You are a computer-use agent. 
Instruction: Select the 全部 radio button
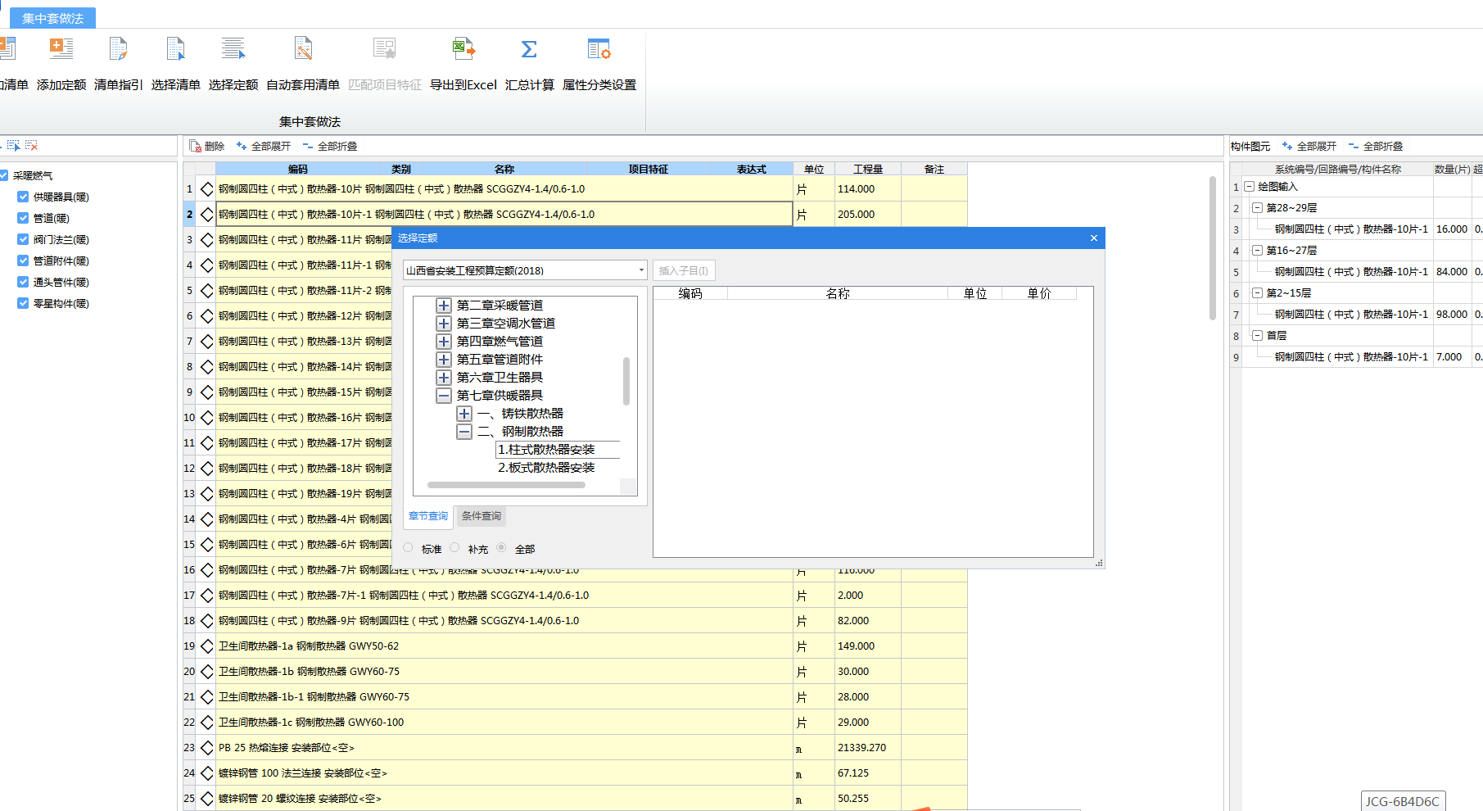point(501,548)
